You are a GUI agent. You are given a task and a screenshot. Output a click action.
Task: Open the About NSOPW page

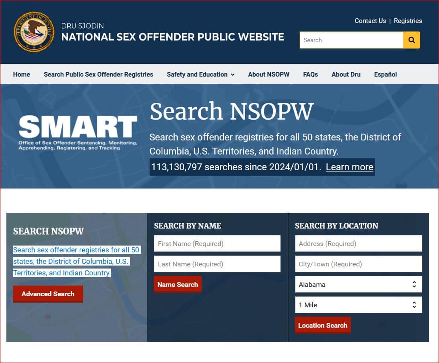click(x=269, y=74)
